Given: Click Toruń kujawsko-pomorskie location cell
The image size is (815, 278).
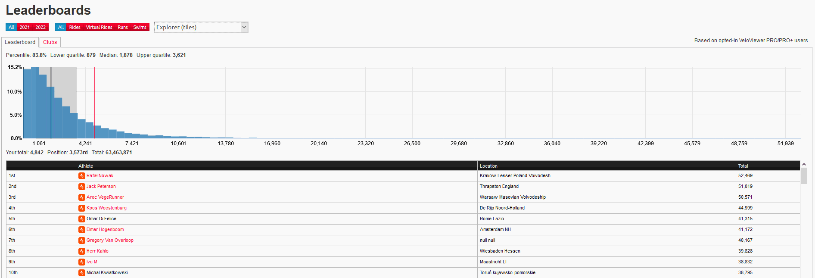Looking at the screenshot, I should [607, 273].
